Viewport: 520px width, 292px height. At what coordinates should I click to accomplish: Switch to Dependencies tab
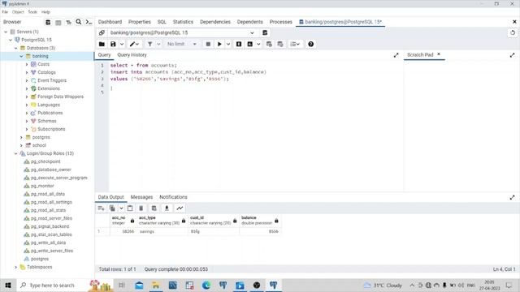(x=215, y=22)
